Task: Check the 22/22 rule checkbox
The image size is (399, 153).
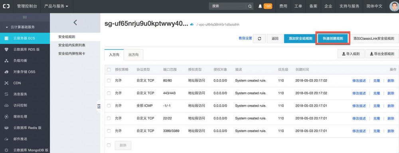Action: (x=109, y=118)
